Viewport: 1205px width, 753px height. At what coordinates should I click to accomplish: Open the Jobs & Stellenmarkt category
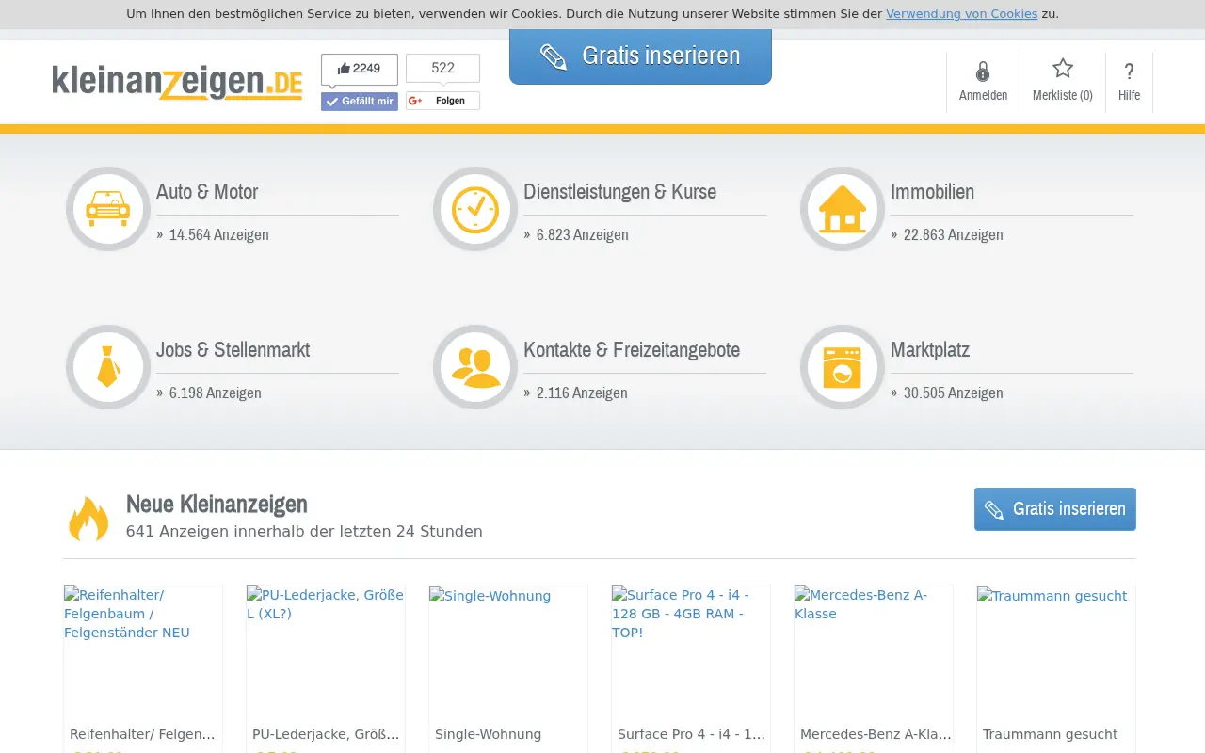tap(233, 349)
